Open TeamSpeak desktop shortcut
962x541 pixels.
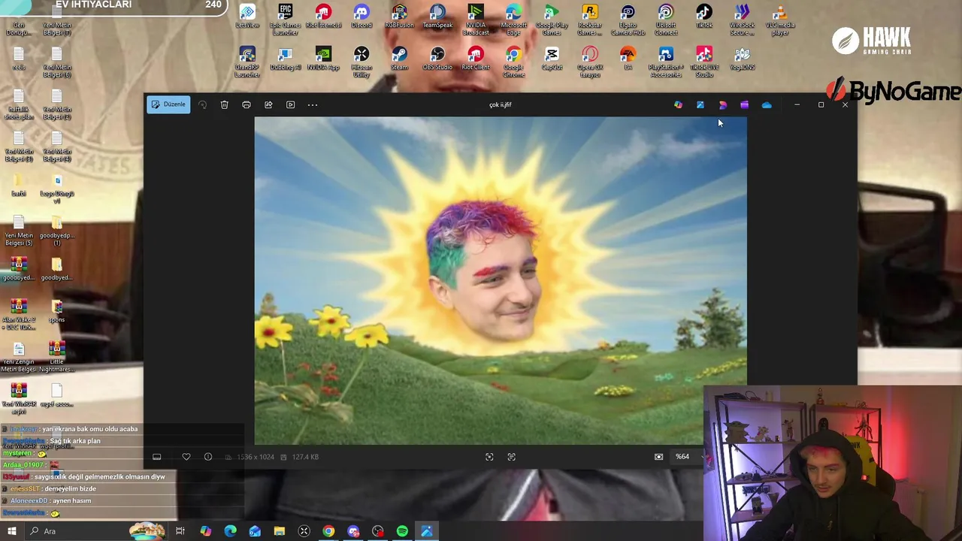point(437,17)
